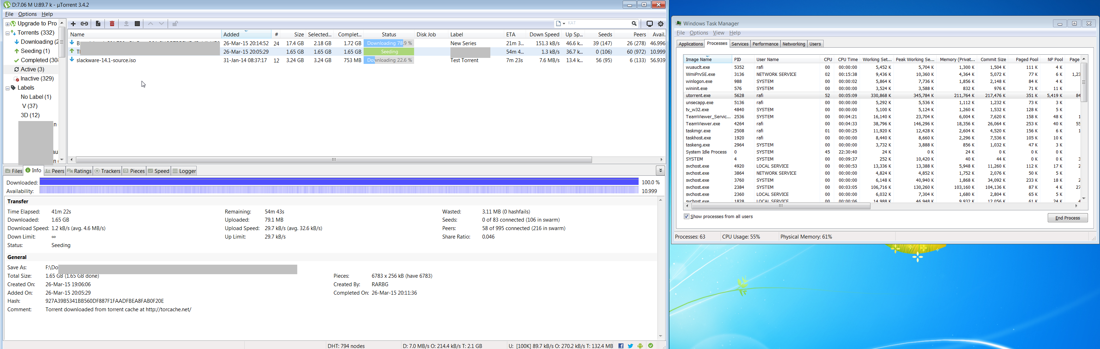This screenshot has width=1100, height=349.
Task: Switch to the Files tab
Action: [14, 171]
